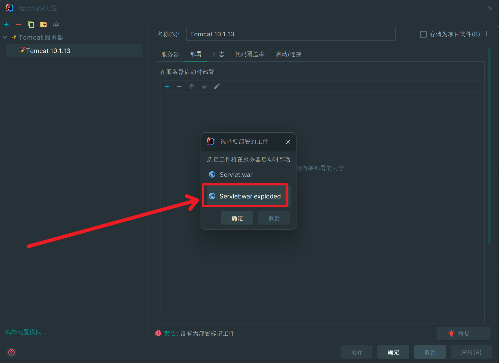Move deployment item down
The image size is (499, 363).
(x=204, y=86)
